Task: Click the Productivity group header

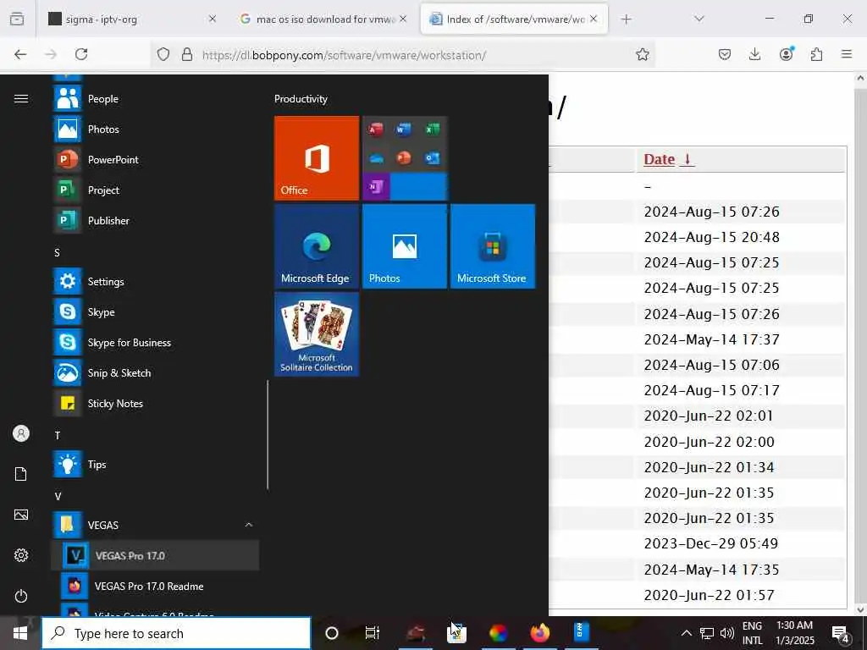Action: tap(301, 99)
